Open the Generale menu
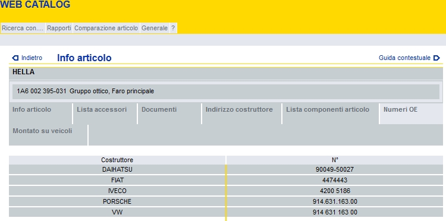446x221 pixels. click(155, 28)
